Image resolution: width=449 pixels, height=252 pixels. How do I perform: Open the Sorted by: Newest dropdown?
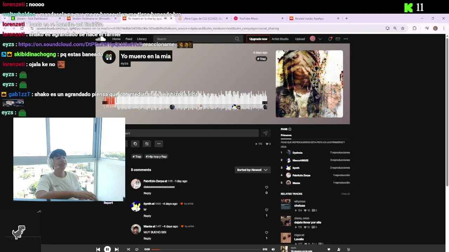252,170
